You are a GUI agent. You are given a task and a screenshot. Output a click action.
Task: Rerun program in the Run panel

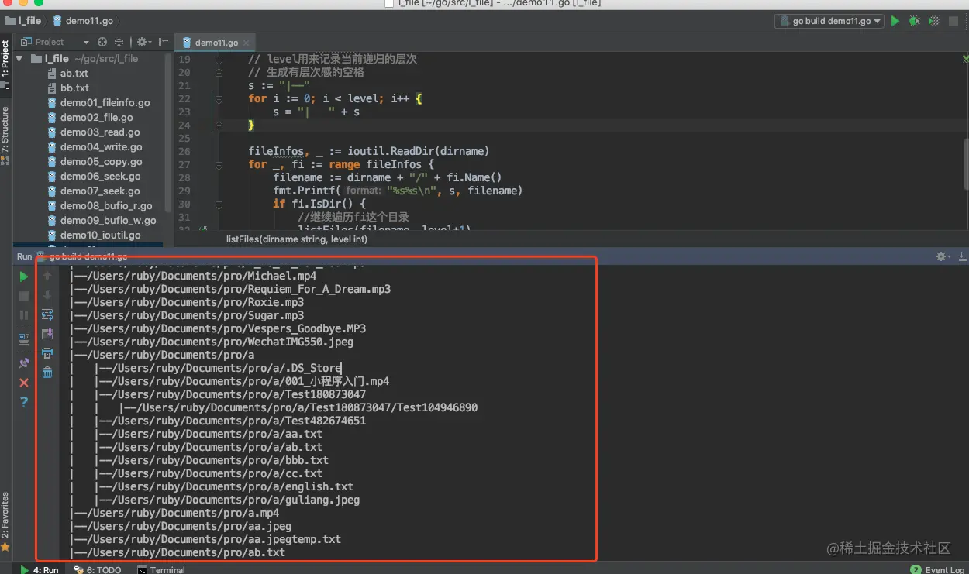24,277
